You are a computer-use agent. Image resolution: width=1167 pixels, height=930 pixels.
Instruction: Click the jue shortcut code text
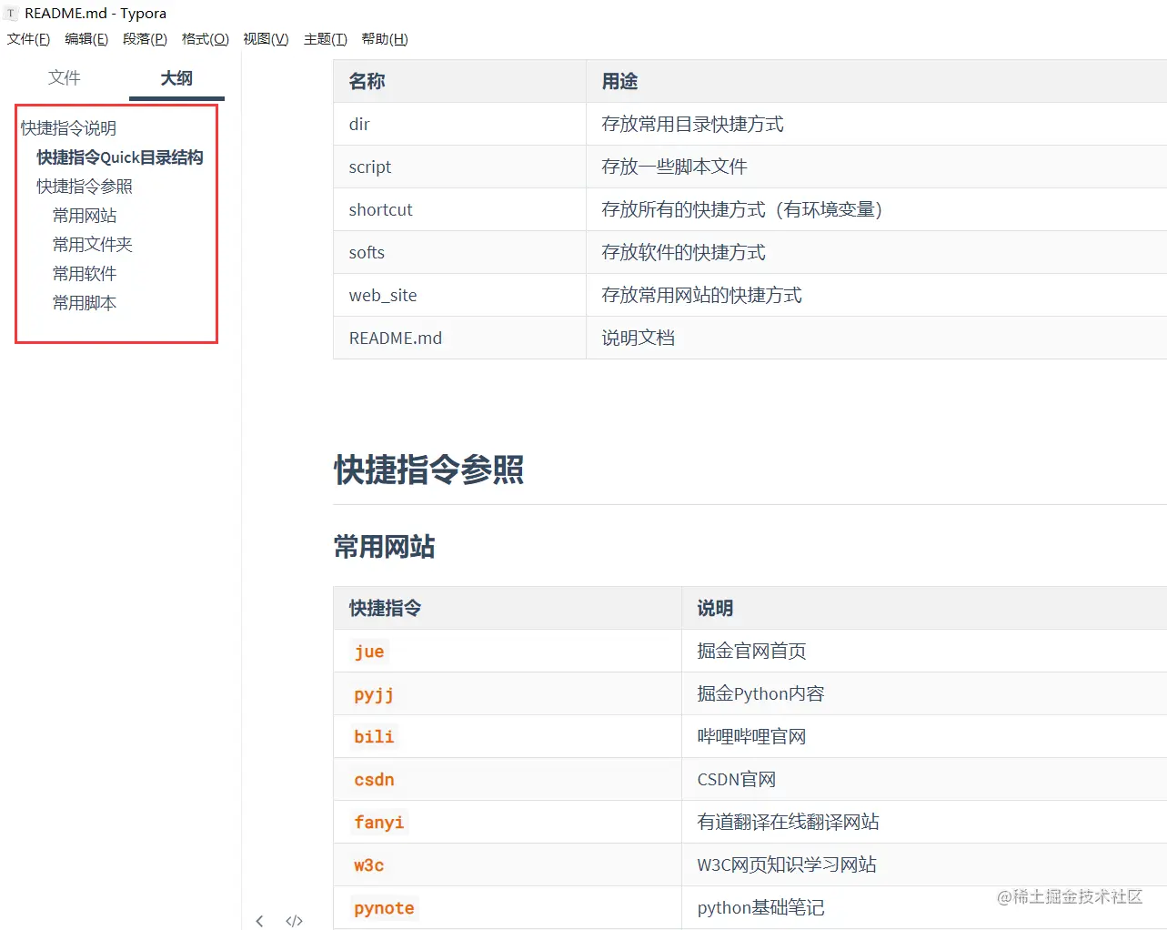pos(368,652)
